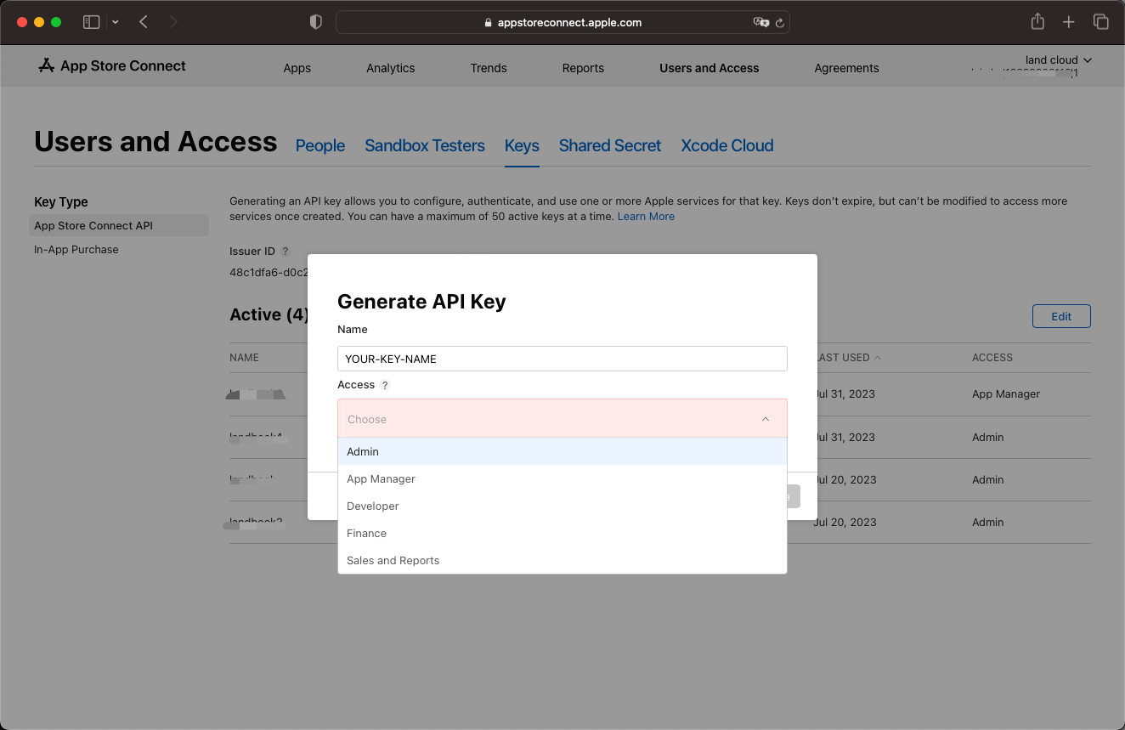Click the NAME column header

[x=244, y=358]
